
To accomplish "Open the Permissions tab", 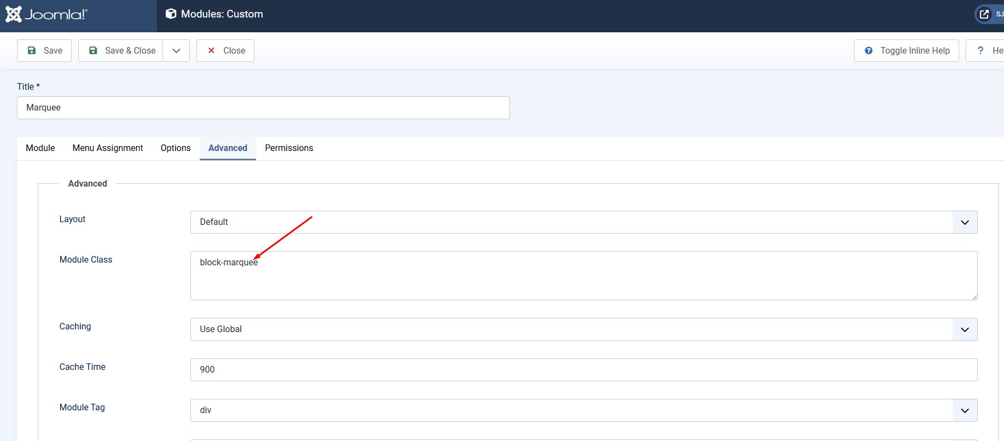I will tap(289, 148).
